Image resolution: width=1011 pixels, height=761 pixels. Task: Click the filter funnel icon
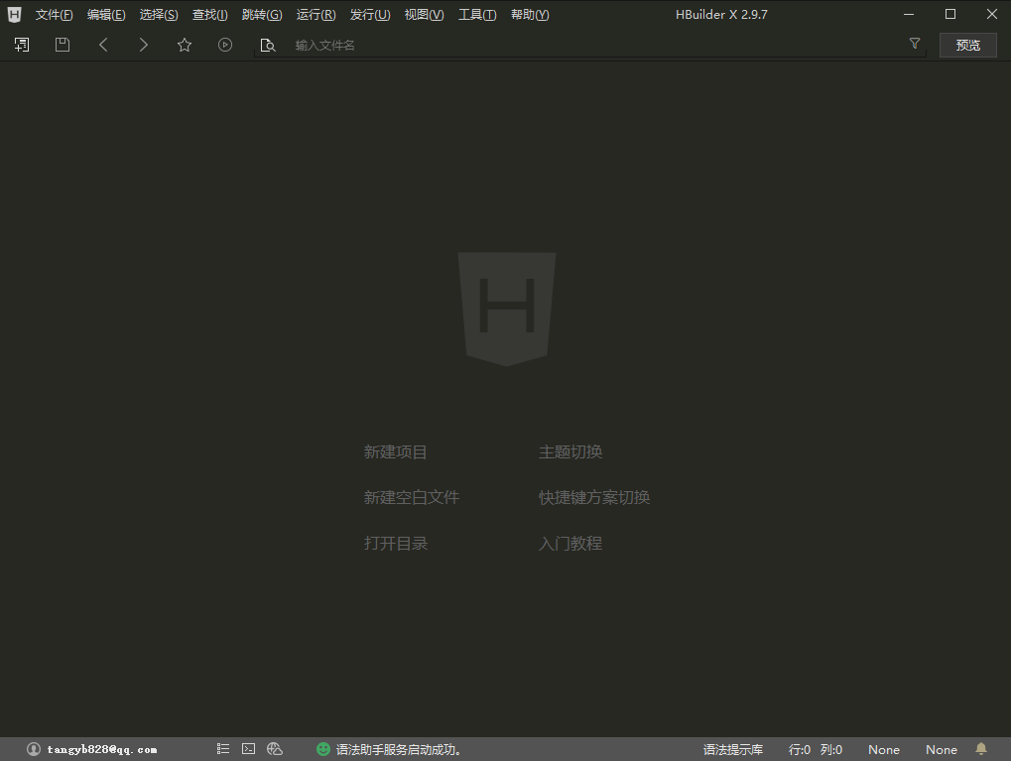click(915, 44)
